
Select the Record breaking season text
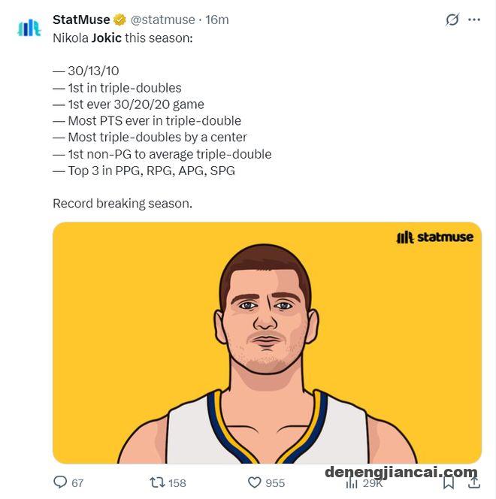pos(122,204)
